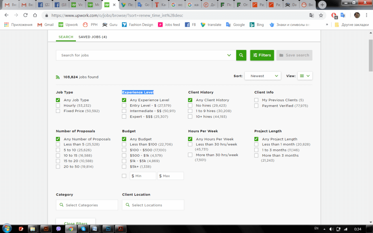
Task: Open the Gmail bookmark
Action: tap(45, 25)
